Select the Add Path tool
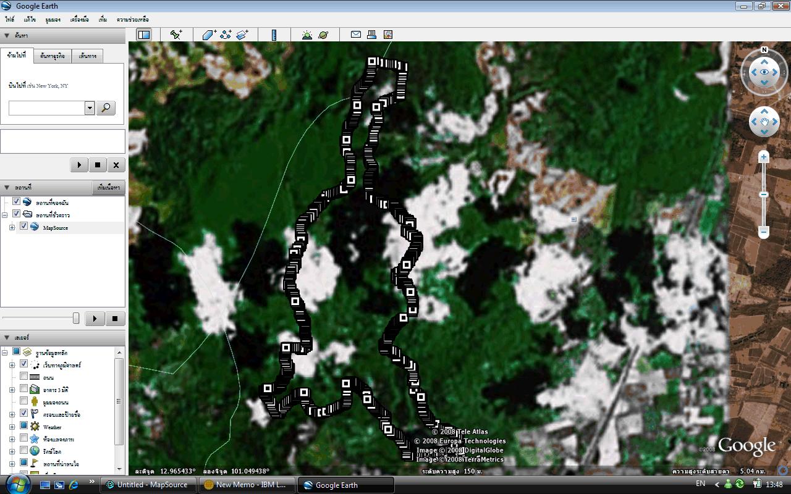Viewport: 791px width, 494px height. (226, 35)
